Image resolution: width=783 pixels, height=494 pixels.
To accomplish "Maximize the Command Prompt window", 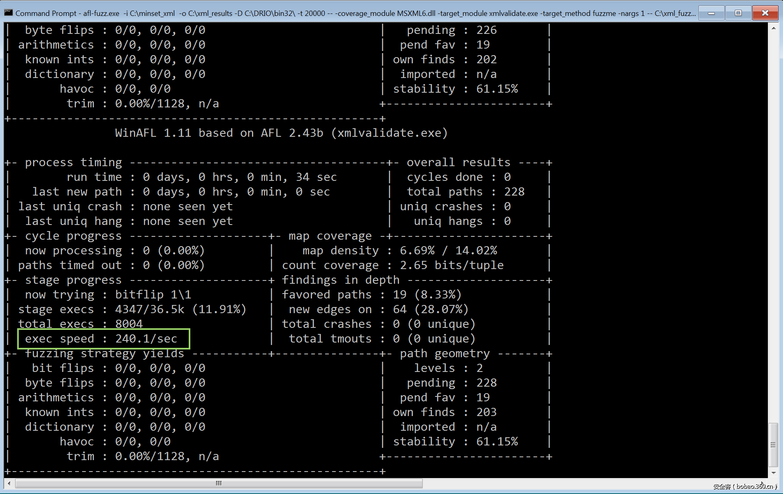I will point(738,13).
